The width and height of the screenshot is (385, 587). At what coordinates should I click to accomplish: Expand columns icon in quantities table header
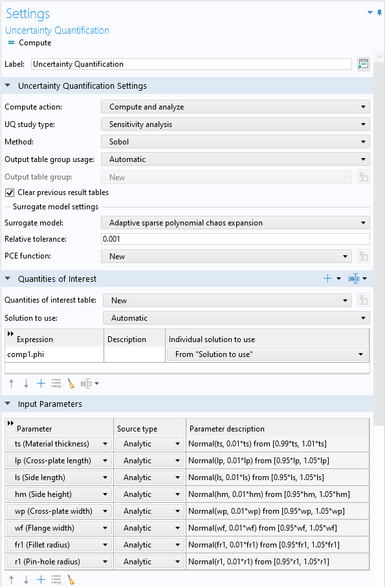tap(10, 334)
